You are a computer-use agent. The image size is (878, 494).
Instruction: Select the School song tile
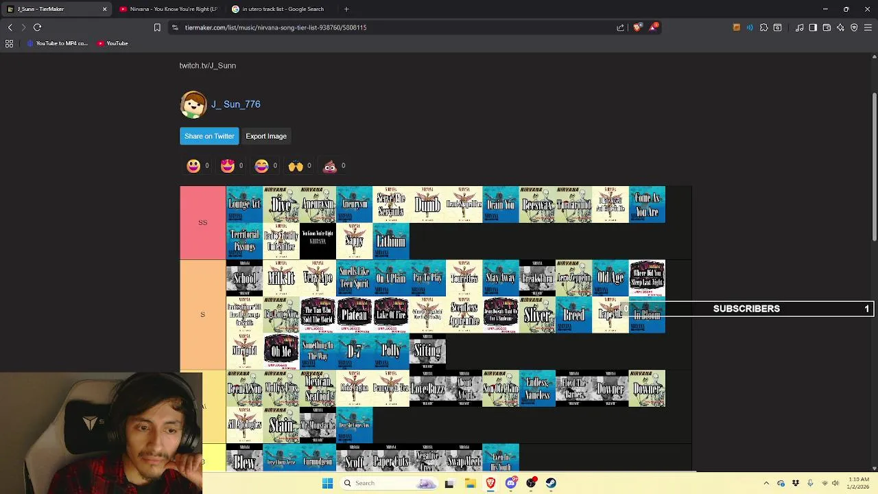[x=244, y=278]
